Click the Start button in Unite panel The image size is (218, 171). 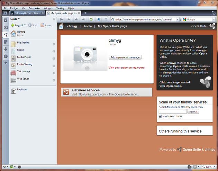tap(33, 25)
